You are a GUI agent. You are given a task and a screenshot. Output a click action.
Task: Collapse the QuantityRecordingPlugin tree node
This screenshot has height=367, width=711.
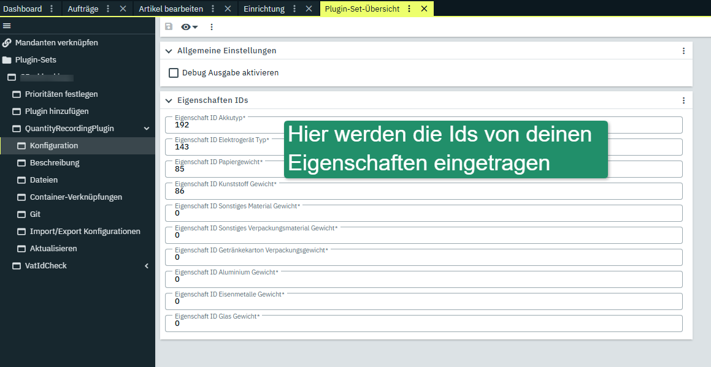point(147,129)
